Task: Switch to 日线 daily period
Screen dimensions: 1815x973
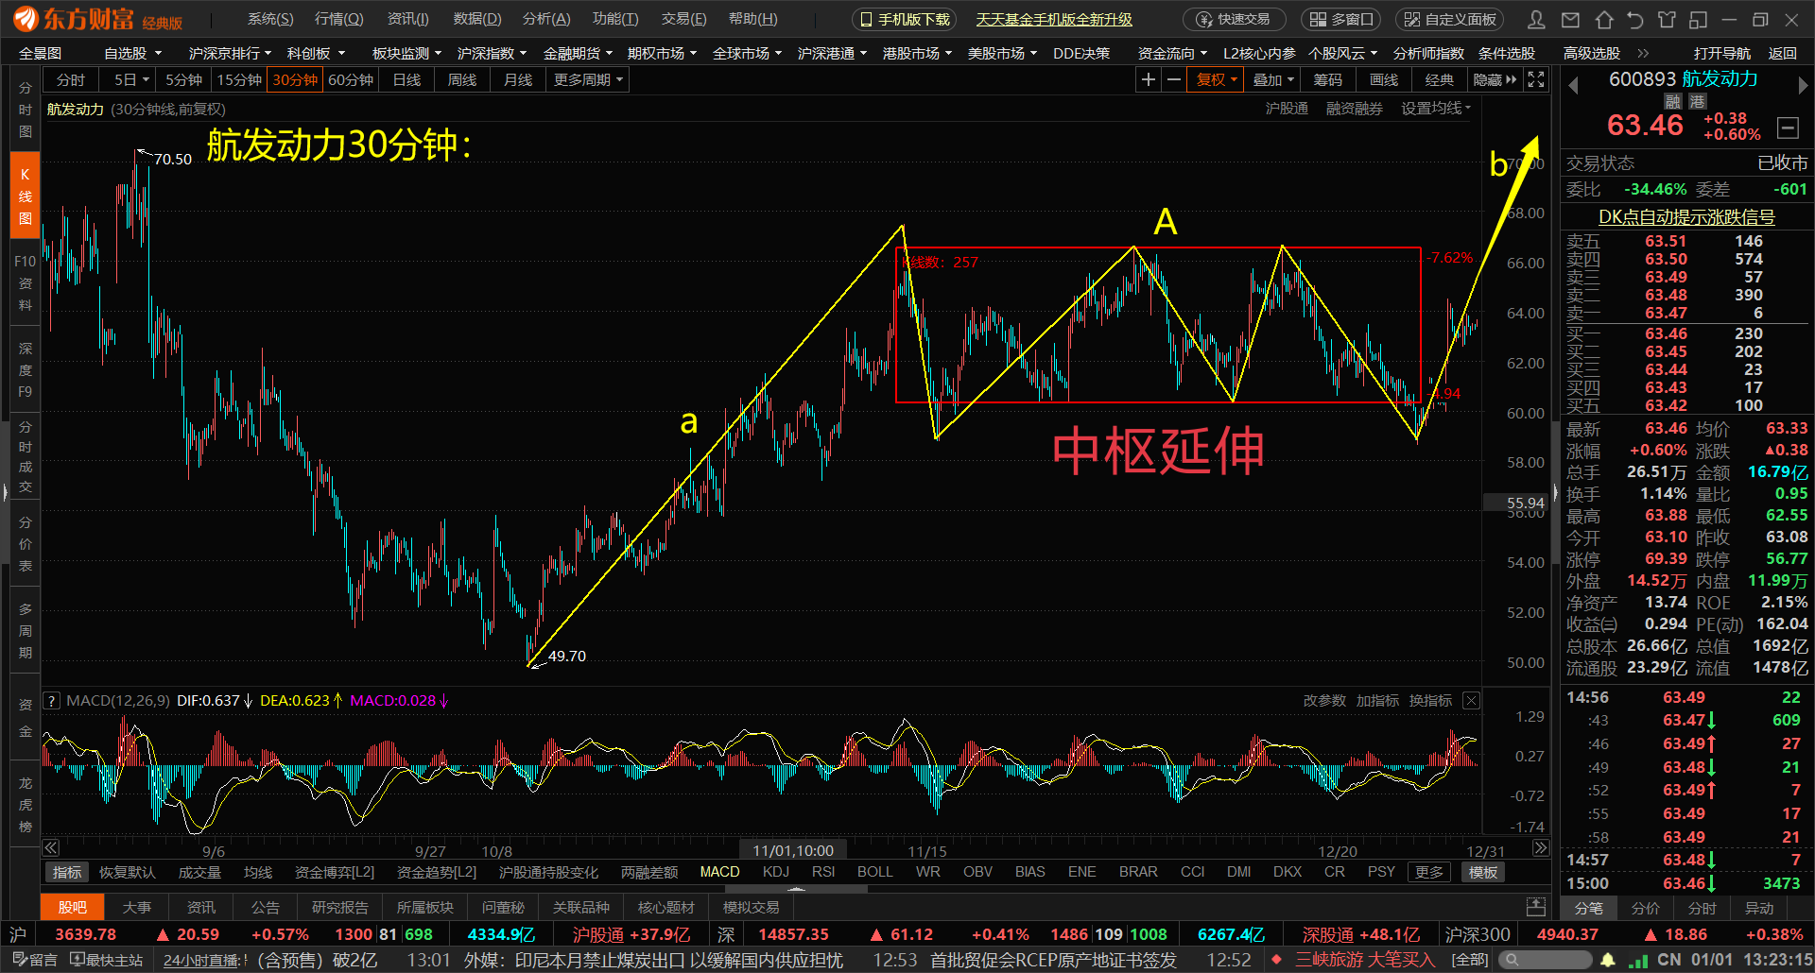Action: click(x=406, y=79)
